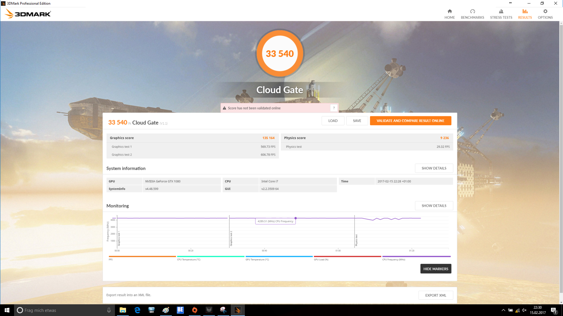Click the 3DMark taskbar icon

238,310
